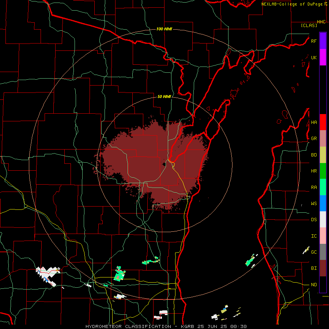329x329 pixels.
Task: Click the HR legend label
Action: pos(314,171)
